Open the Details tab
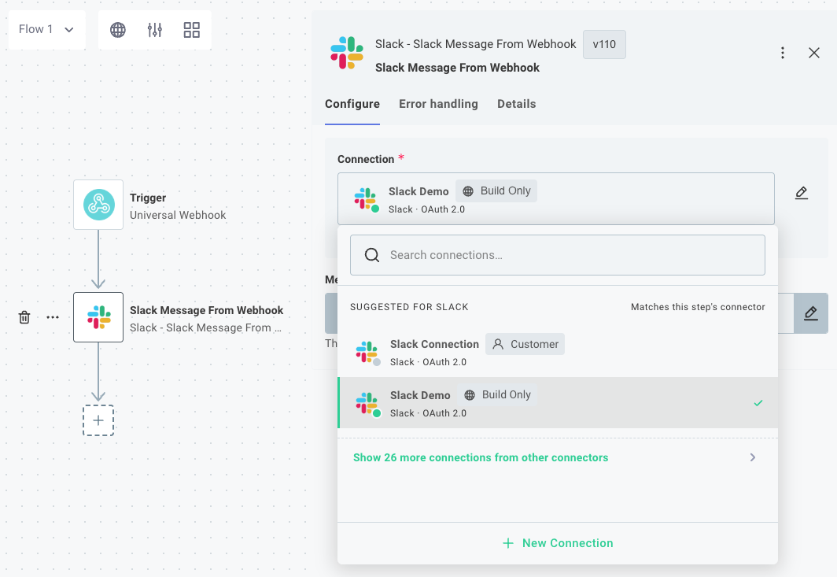 pos(516,104)
